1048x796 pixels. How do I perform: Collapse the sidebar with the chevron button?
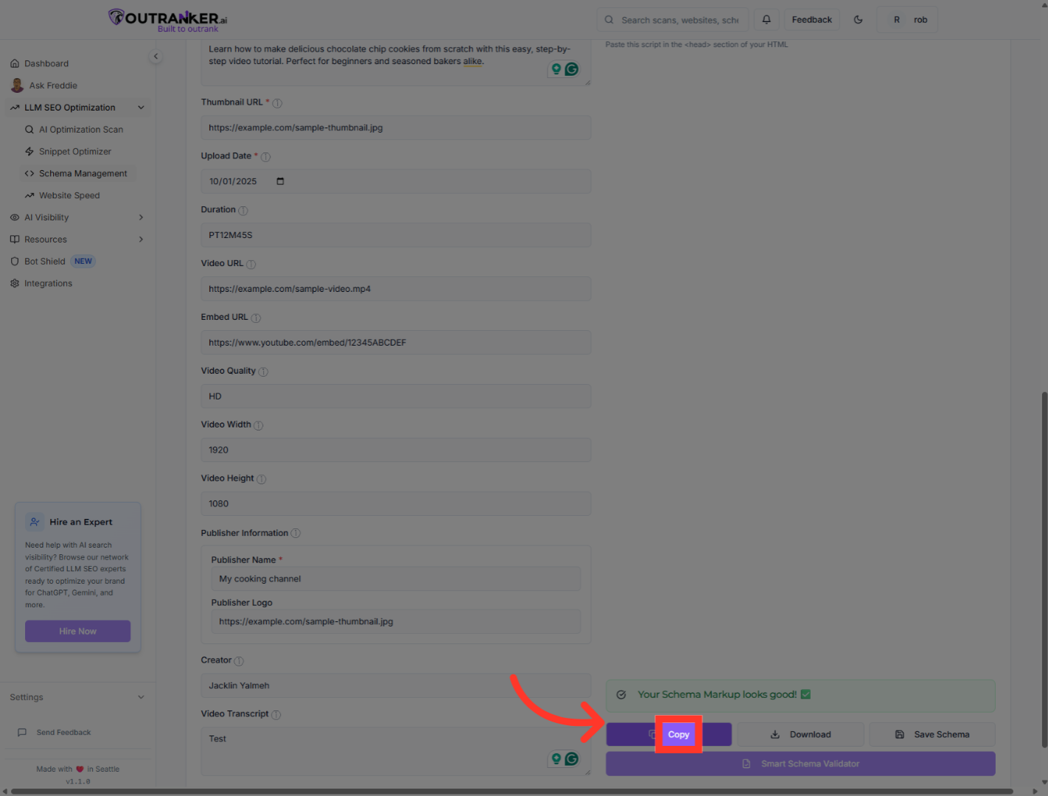[156, 56]
